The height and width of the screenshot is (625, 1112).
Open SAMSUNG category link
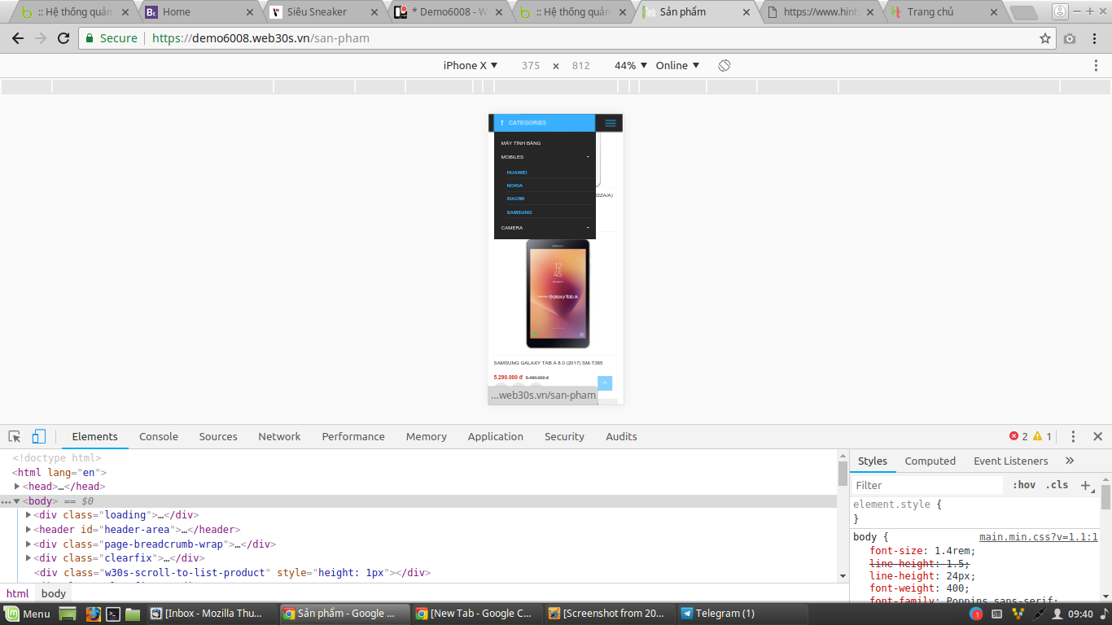519,212
